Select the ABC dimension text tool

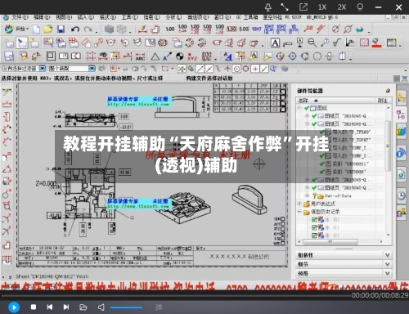[140, 56]
